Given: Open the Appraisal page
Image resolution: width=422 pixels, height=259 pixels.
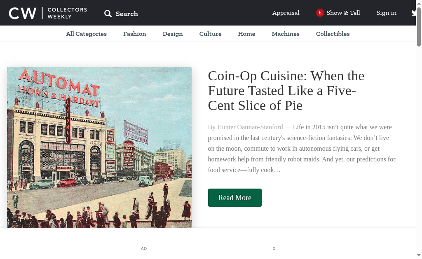Looking at the screenshot, I should 286,13.
